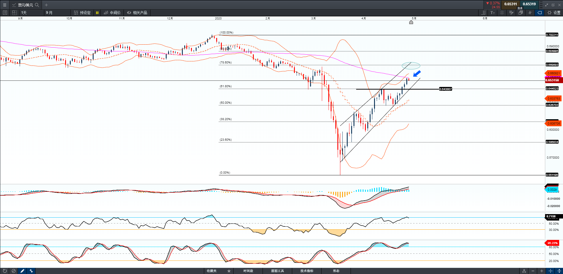The width and height of the screenshot is (563, 274).
Task: Click the align tool icon
Action: click(483, 13)
